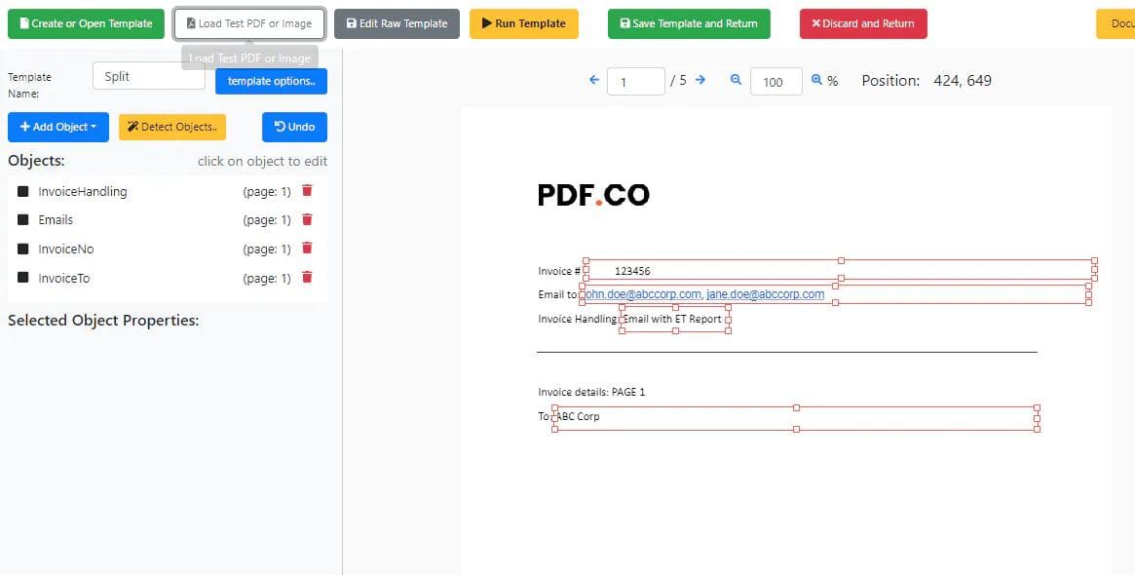The height and width of the screenshot is (575, 1135).
Task: Click the zoom magnifier icon beside the page controls
Action: 736,81
